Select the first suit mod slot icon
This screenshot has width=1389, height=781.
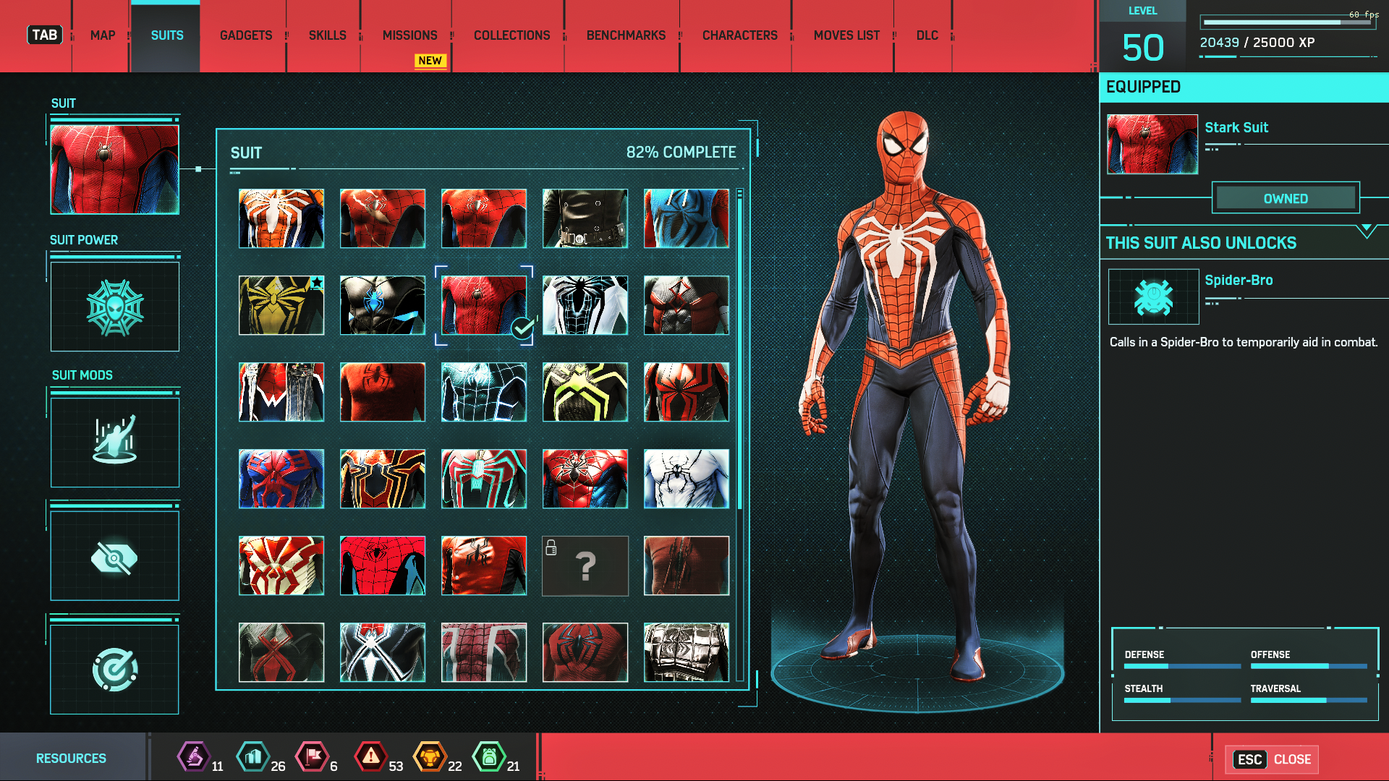114,442
